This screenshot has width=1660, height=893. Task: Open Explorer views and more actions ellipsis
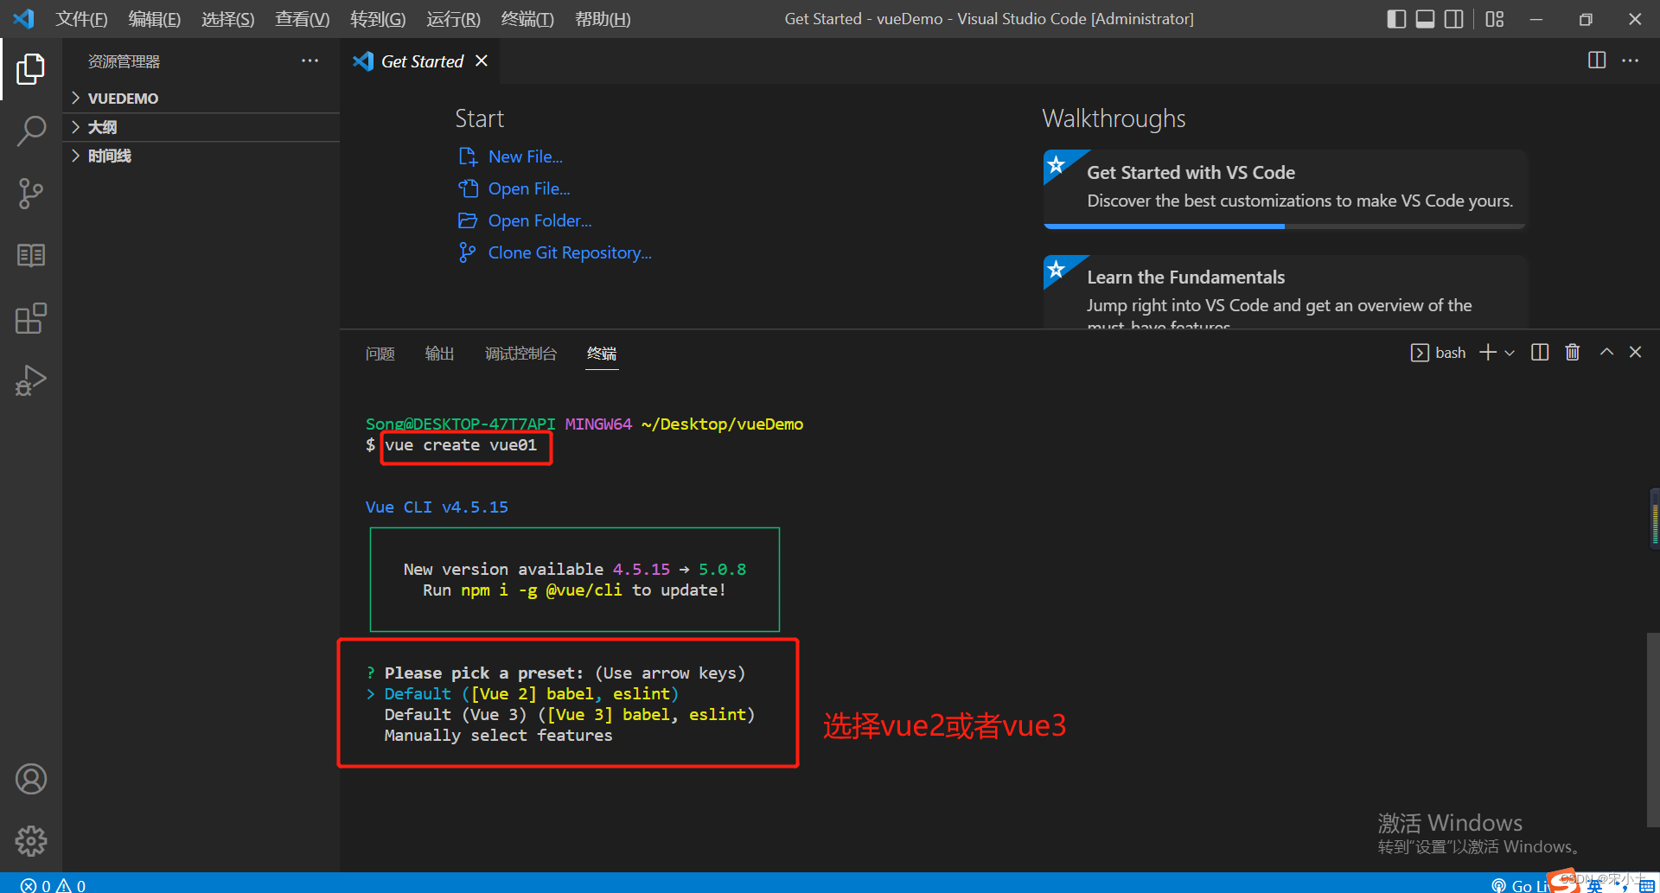pyautogui.click(x=310, y=61)
